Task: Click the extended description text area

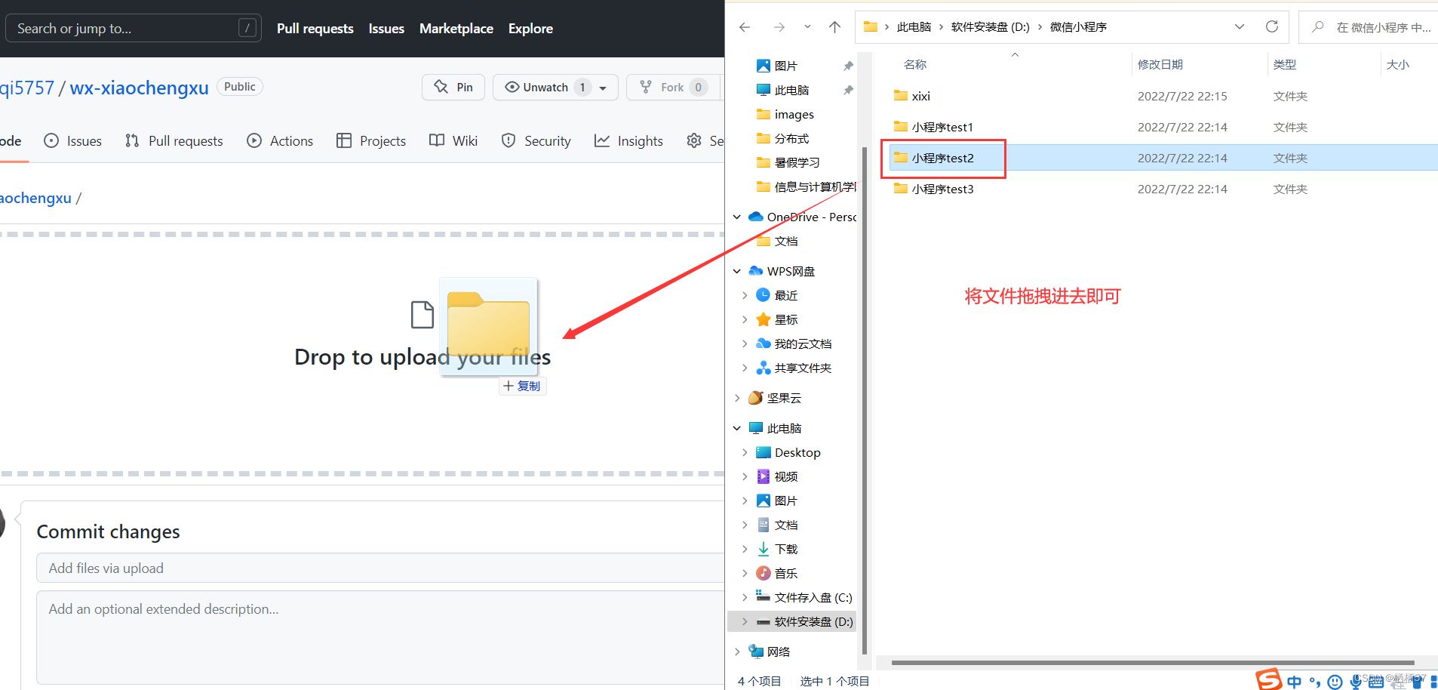Action: tap(380, 637)
